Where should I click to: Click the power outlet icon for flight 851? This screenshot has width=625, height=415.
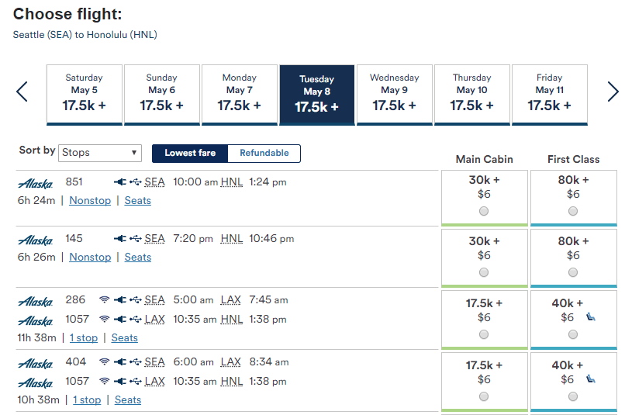tap(120, 182)
